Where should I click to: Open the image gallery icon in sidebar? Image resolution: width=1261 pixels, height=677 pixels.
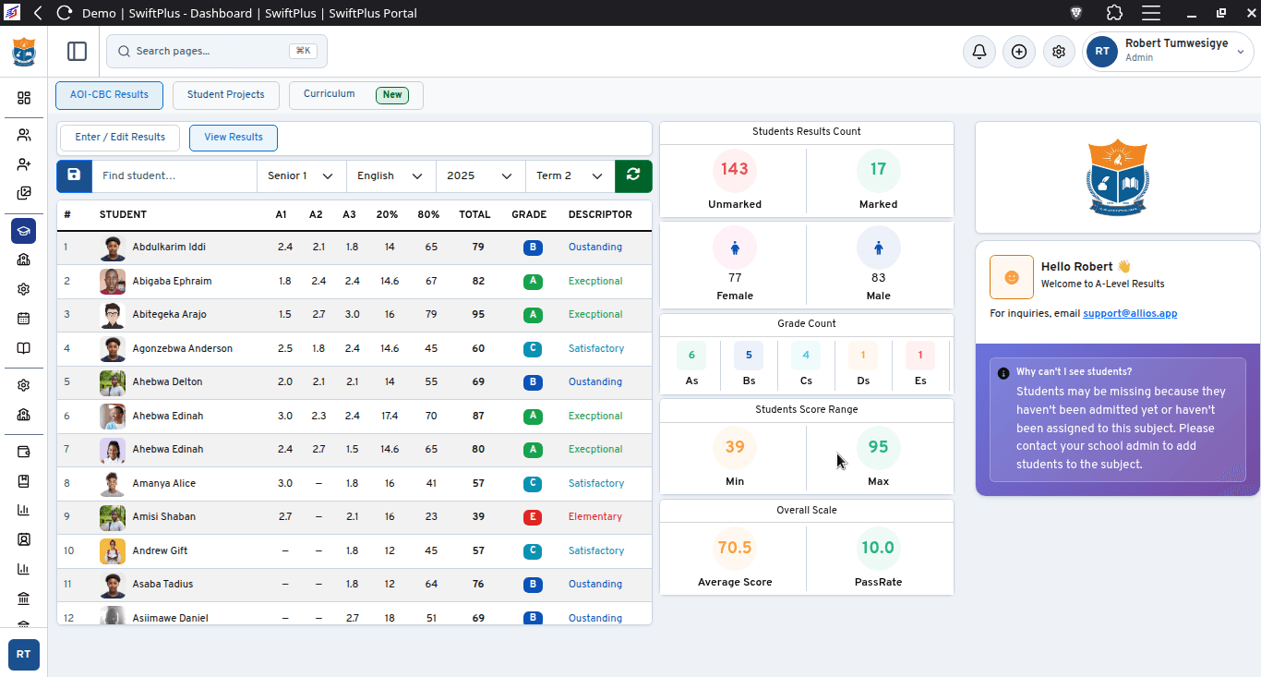24,194
